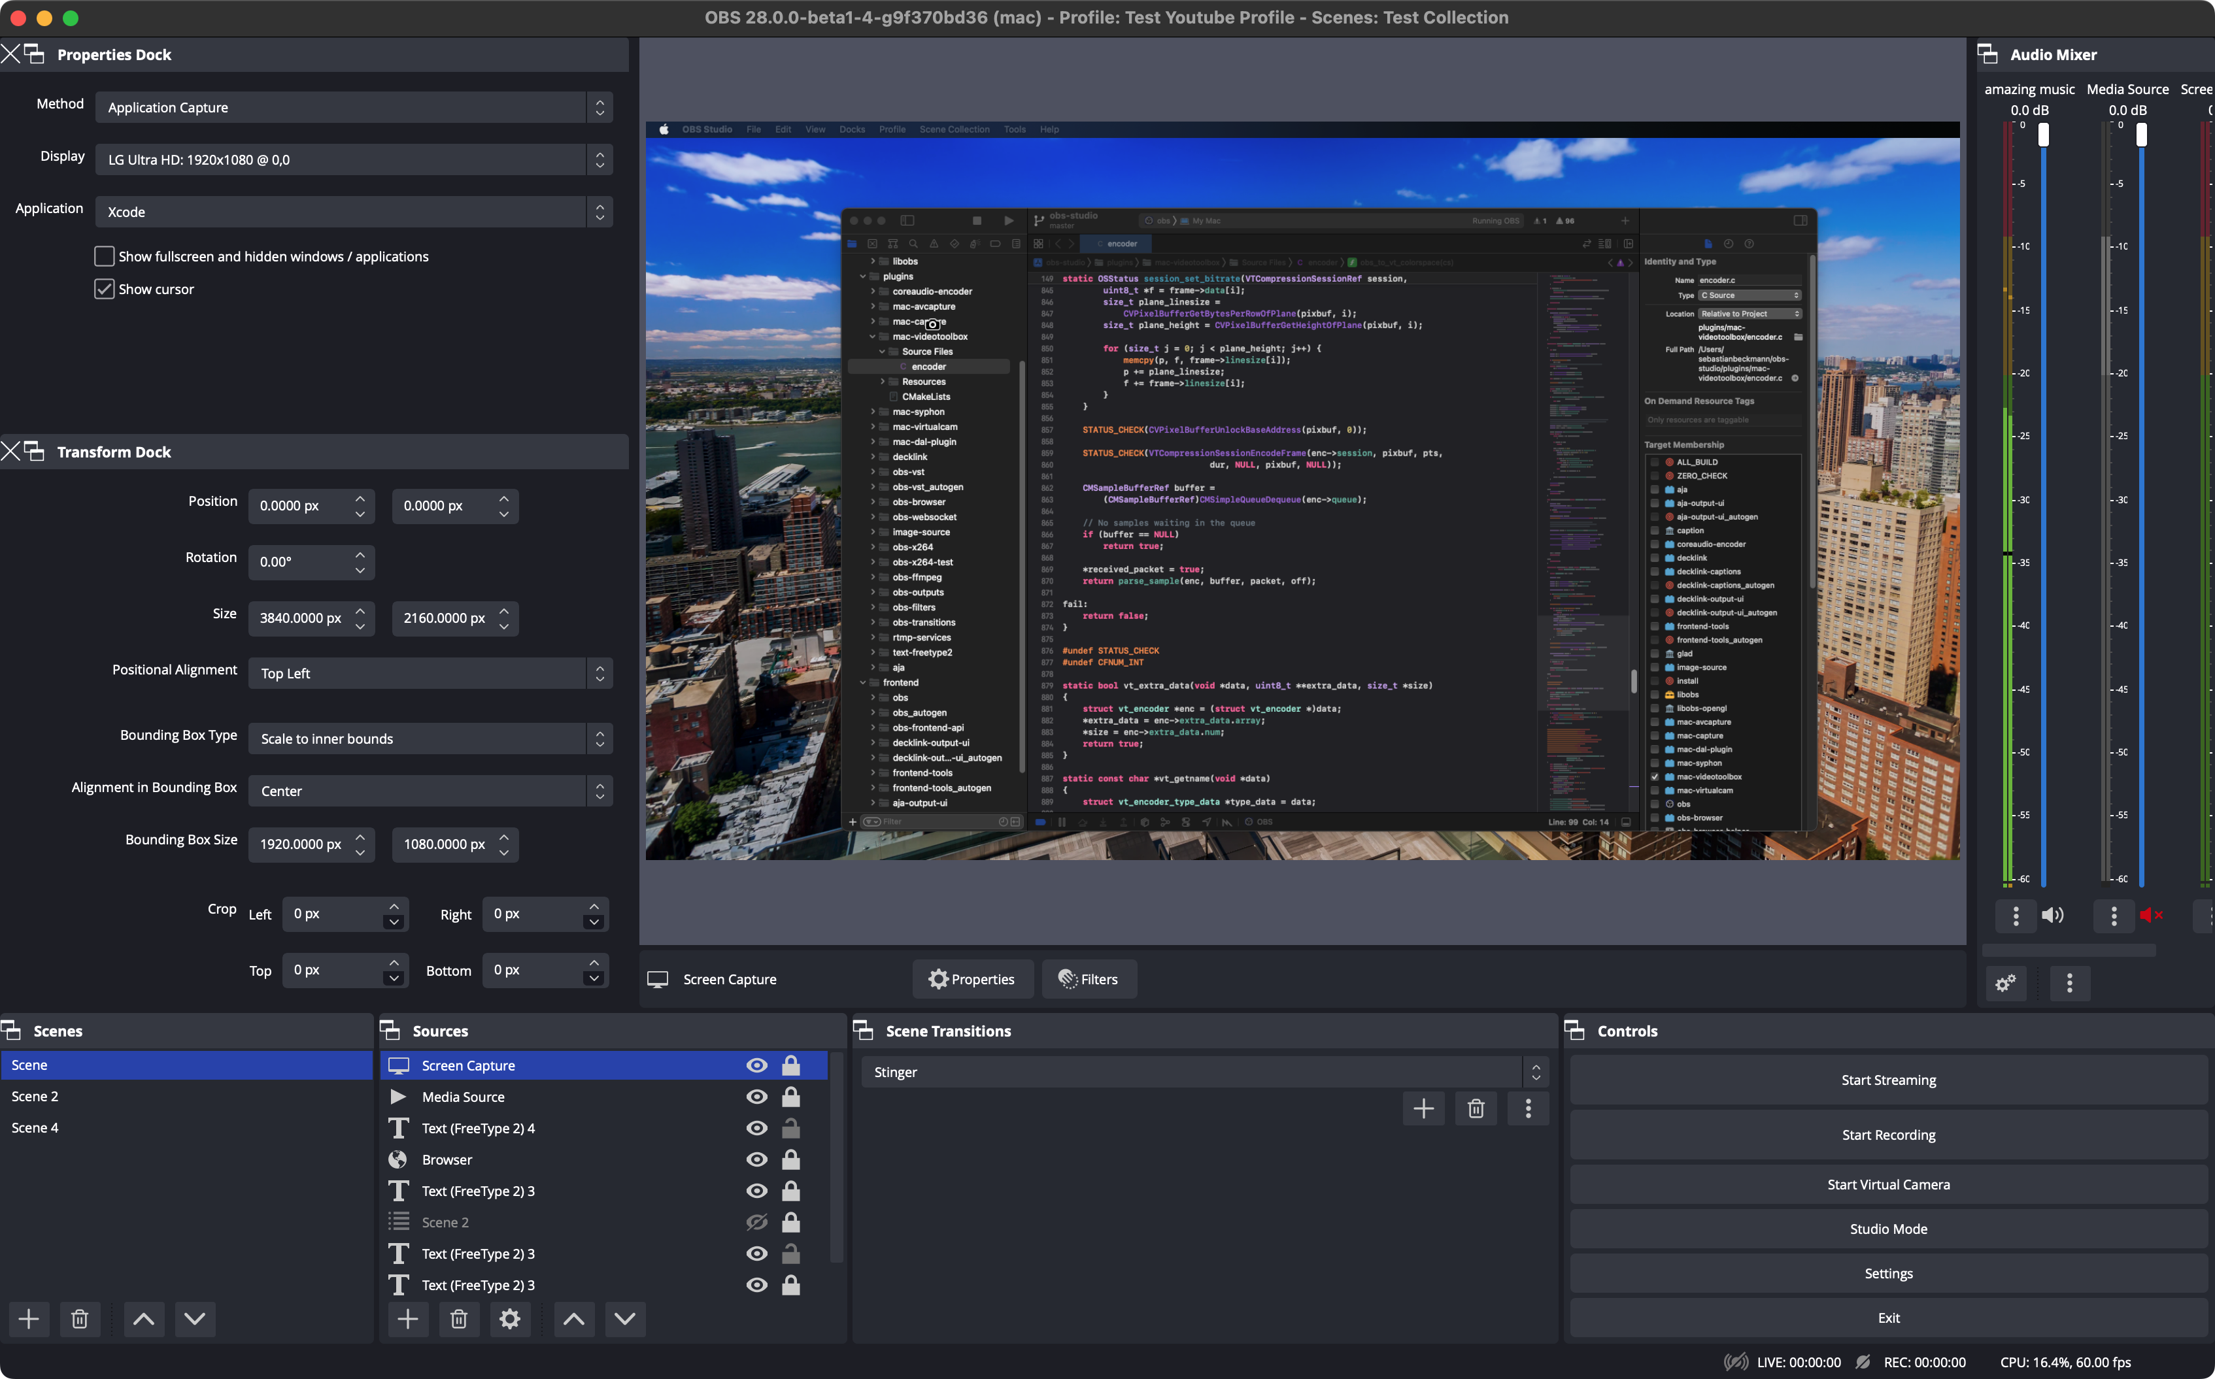
Task: Disable Show fullscreen and hidden windows checkbox
Action: pos(105,254)
